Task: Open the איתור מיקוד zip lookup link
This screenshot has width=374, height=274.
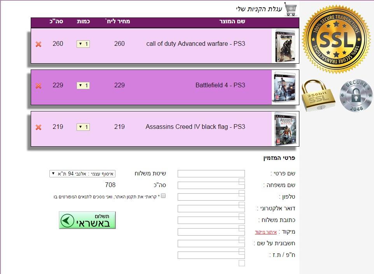Action: point(266,232)
